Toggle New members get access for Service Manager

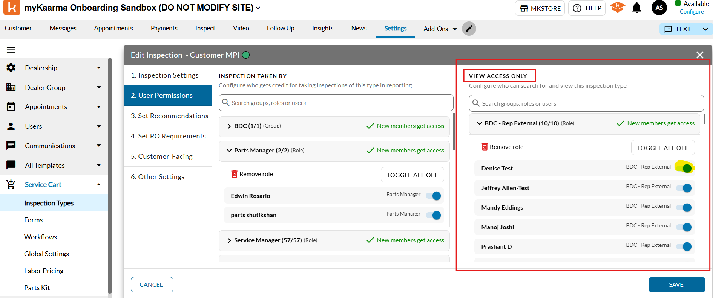[x=405, y=240]
